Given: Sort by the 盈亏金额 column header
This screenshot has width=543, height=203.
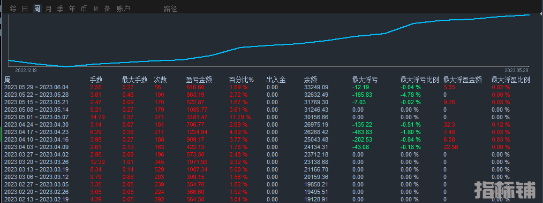Looking at the screenshot, I should [199, 80].
